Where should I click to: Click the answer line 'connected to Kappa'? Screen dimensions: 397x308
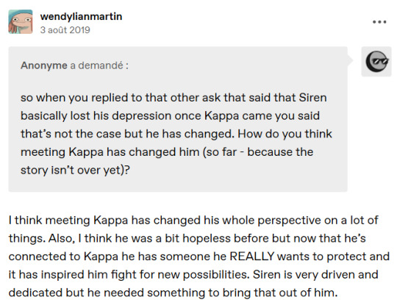coord(199,257)
